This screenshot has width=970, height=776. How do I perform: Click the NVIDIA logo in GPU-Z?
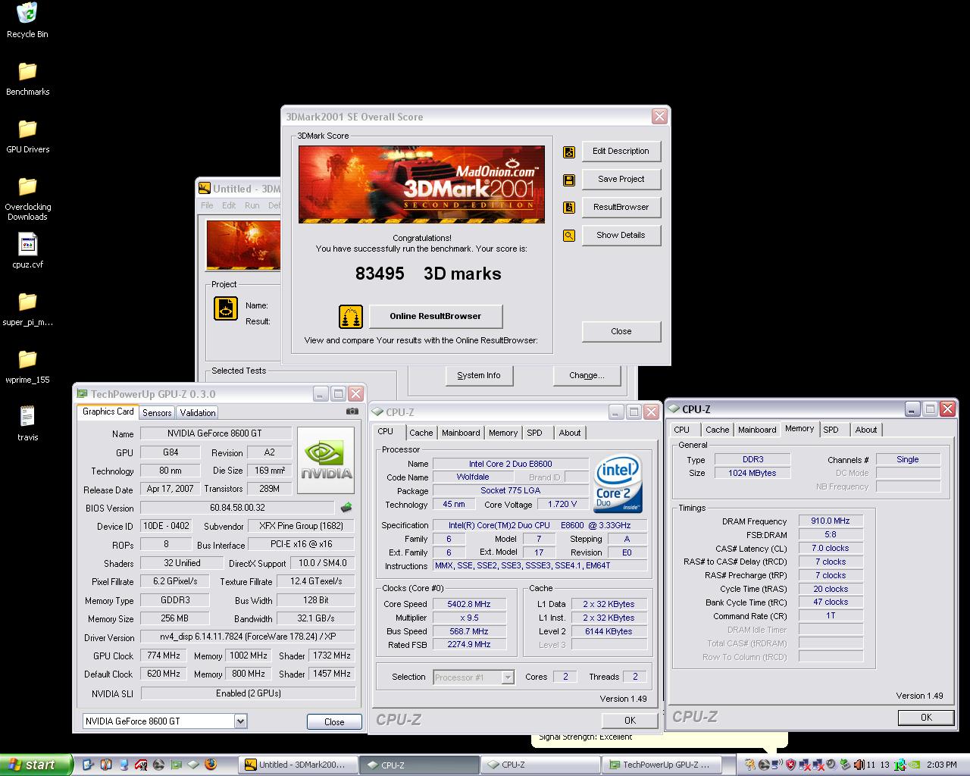pos(326,461)
